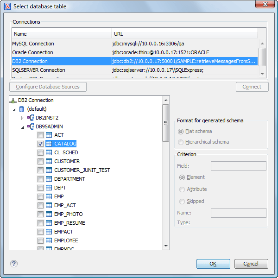
Task: Select the EMP_RESUME table label
Action: point(69,223)
